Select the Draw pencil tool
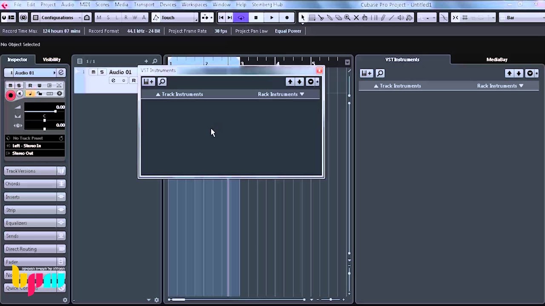Viewport: 545px width, 306px height. (383, 17)
